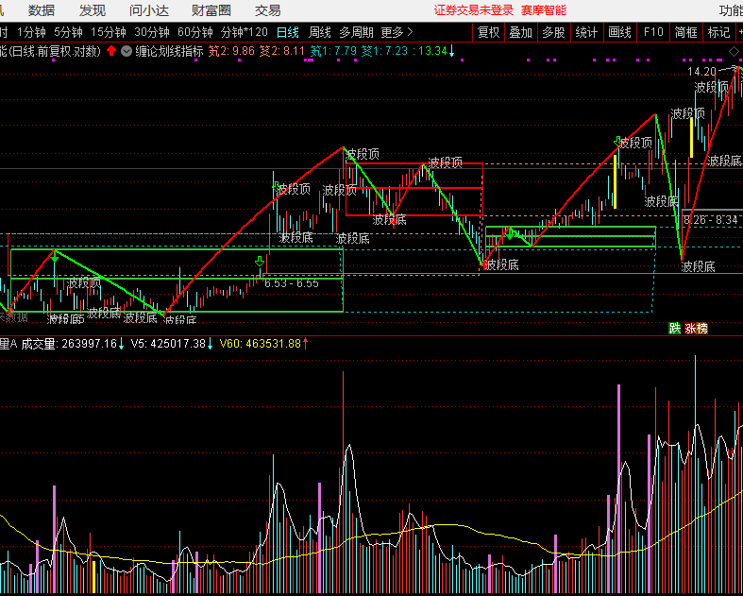Click the 14.20 high price label

[701, 72]
